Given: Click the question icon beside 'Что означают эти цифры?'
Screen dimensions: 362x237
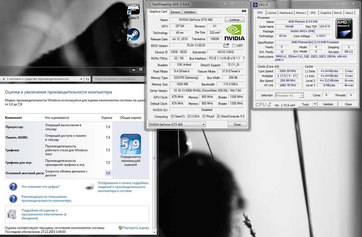Looking at the screenshot, I should [x=13, y=186].
